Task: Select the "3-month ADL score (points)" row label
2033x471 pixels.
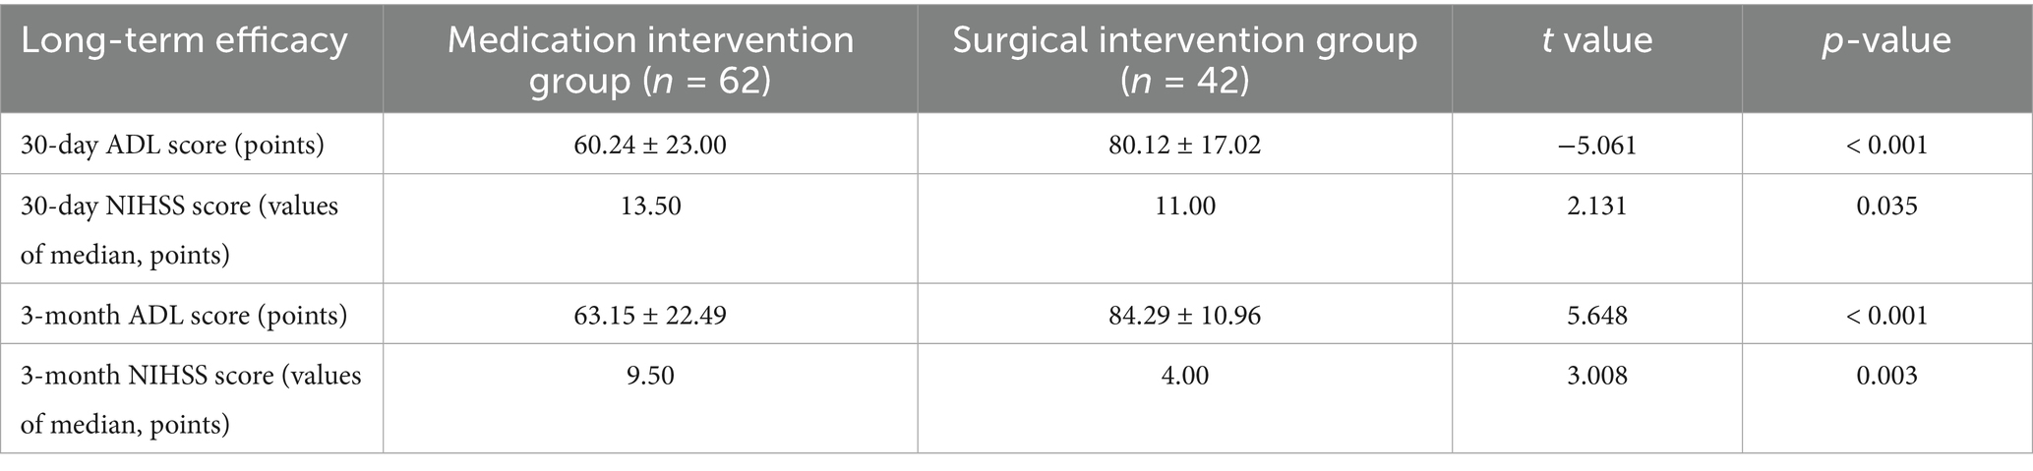Action: (184, 316)
